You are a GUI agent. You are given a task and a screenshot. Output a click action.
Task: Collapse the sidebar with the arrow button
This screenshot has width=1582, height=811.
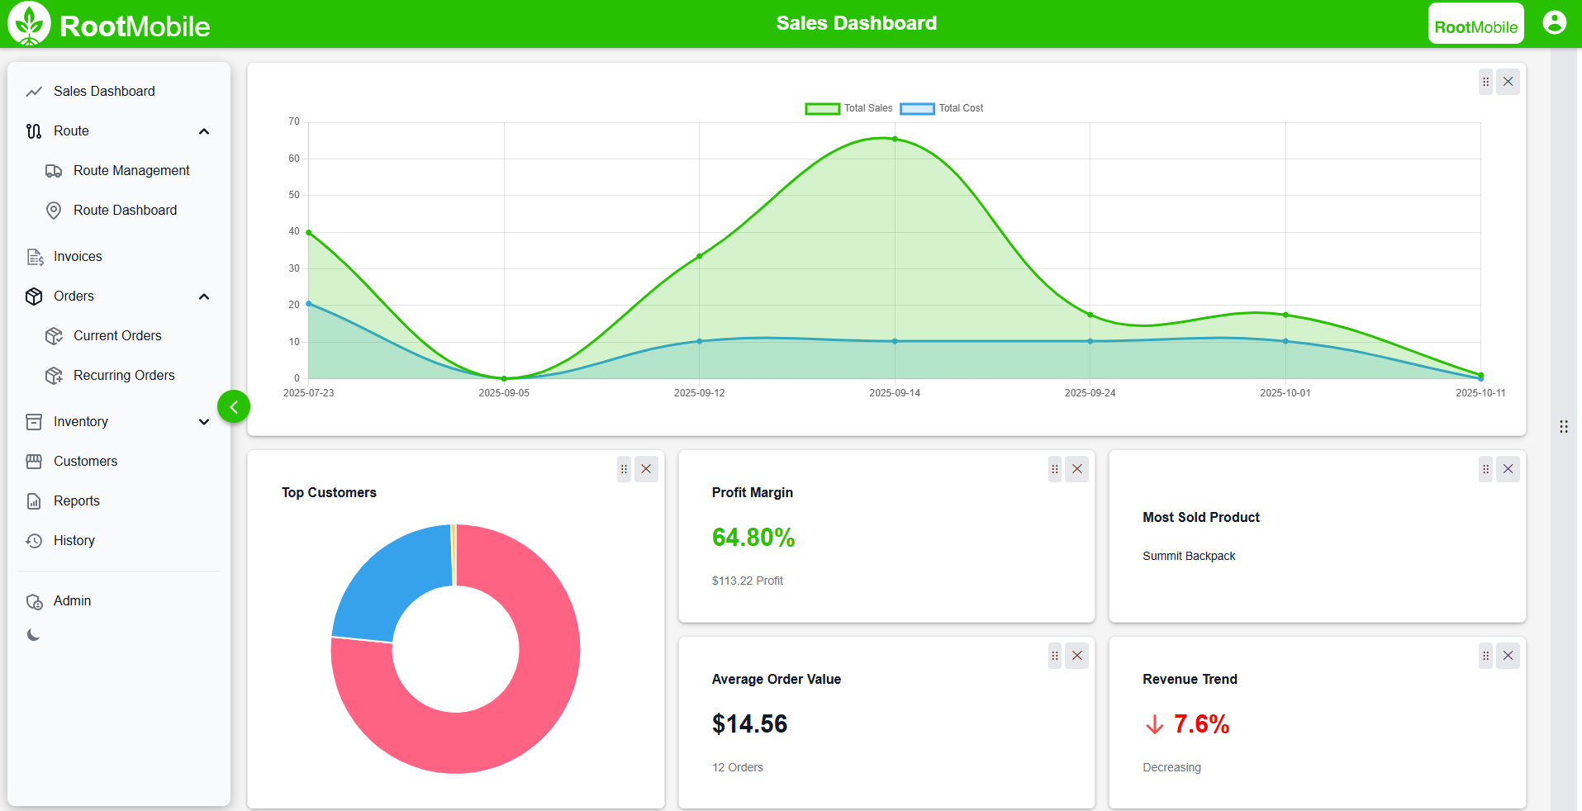pos(234,406)
